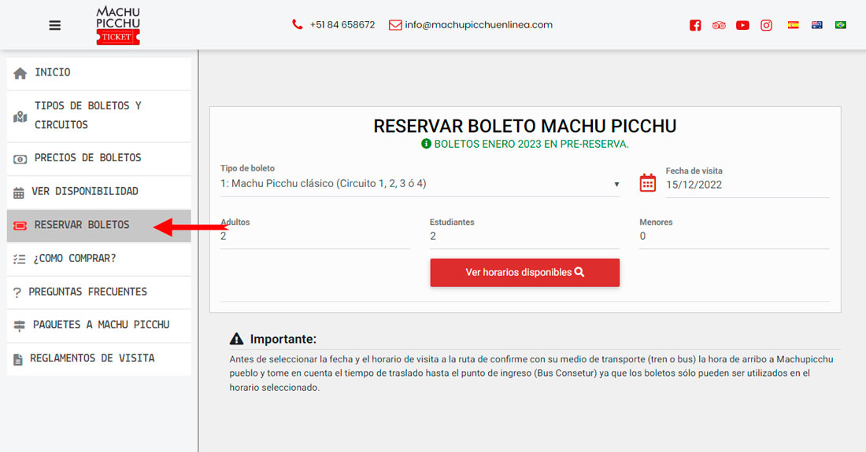The image size is (866, 452).
Task: Open the TripAdvisor icon
Action: [x=719, y=25]
